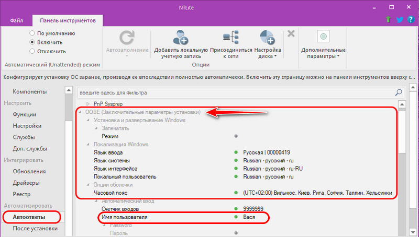Click the value 'Вася'

[249, 217]
